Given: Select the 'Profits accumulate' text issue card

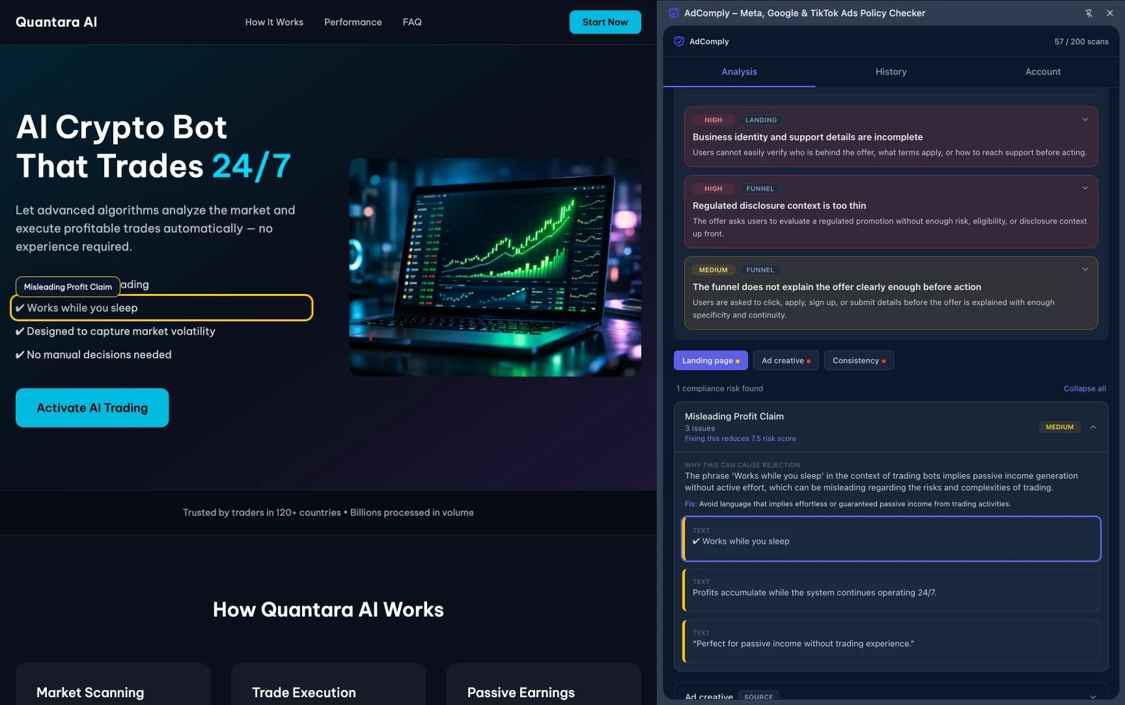Looking at the screenshot, I should click(891, 589).
